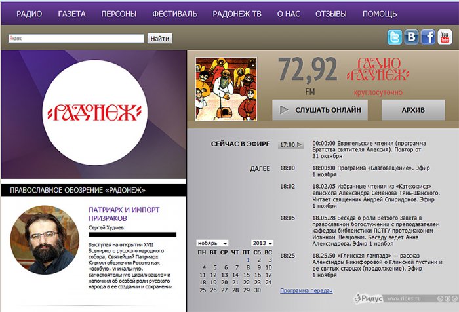Open the Архив button

click(413, 109)
